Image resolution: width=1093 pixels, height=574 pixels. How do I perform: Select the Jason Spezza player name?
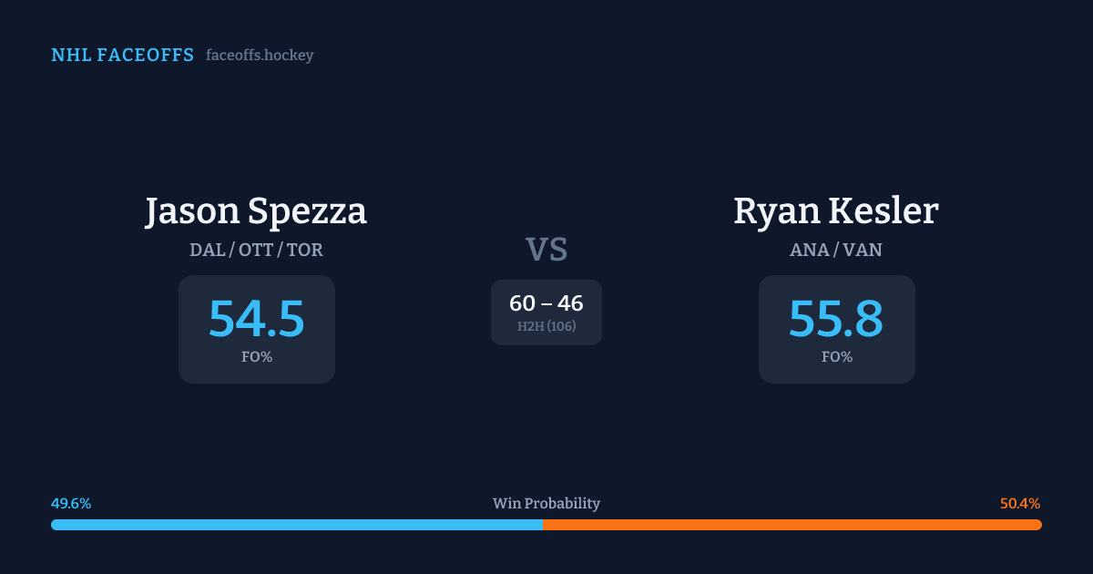[256, 211]
